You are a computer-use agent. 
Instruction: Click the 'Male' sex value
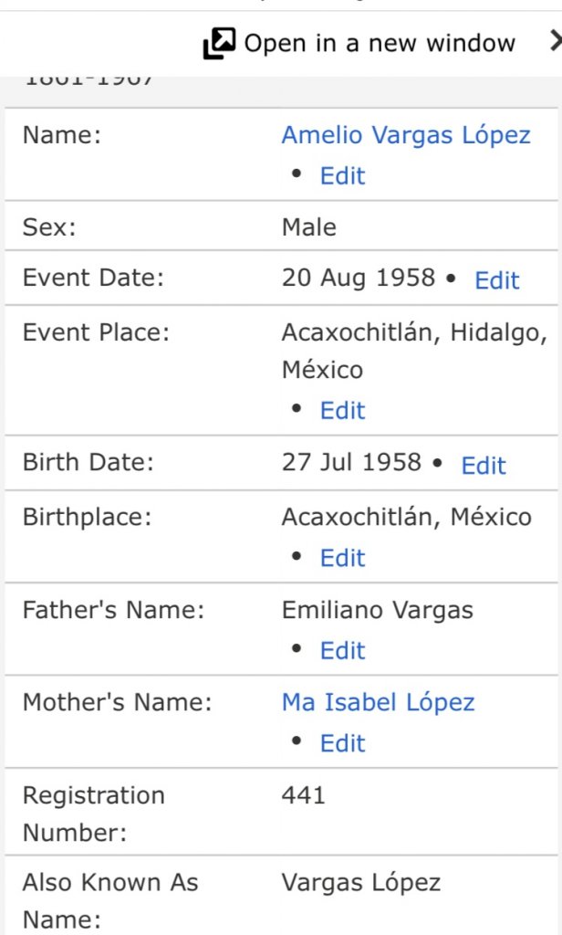pos(308,227)
